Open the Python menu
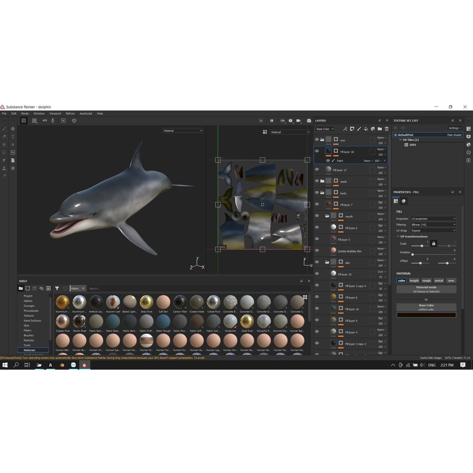Viewport: 473px width, 473px height. pos(70,113)
